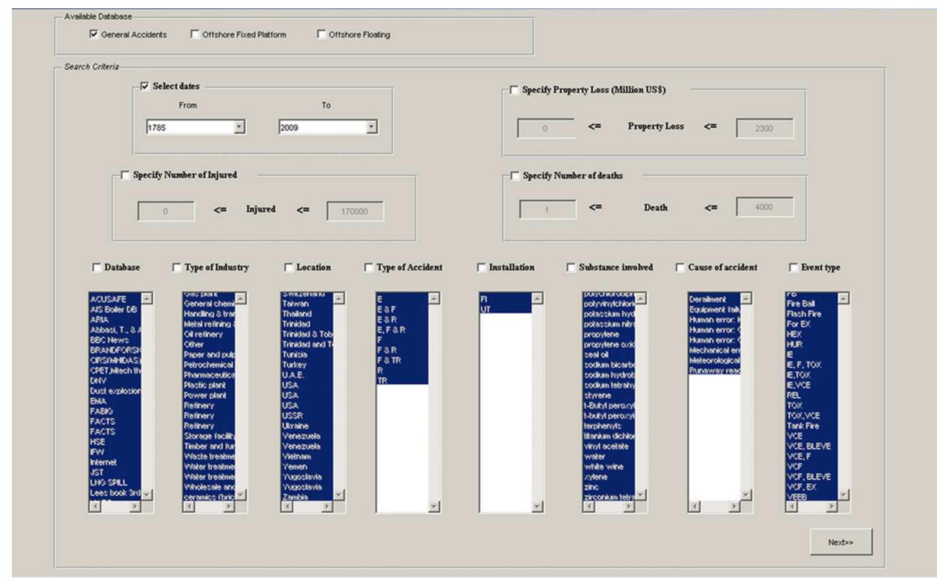Select Ukraine in the Location list
This screenshot has height=581, width=937.
307,426
